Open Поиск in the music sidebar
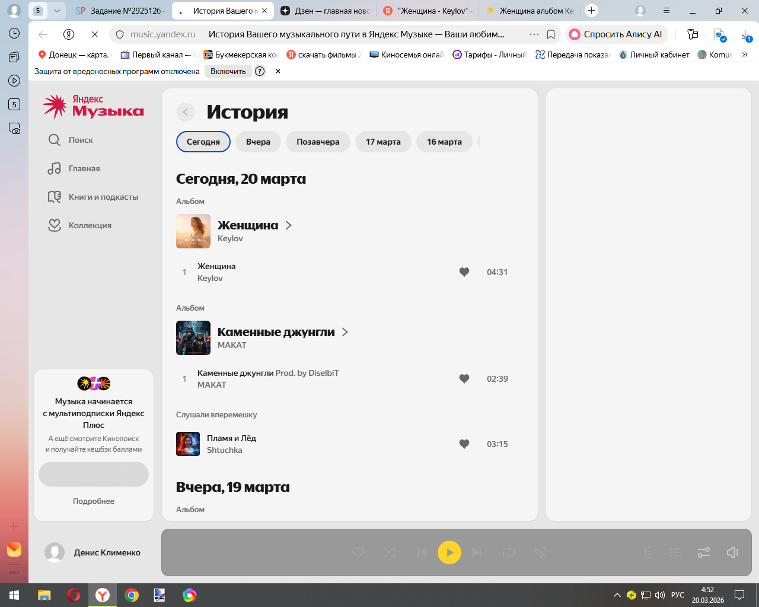Screen dimensions: 759x607 click(x=71, y=140)
